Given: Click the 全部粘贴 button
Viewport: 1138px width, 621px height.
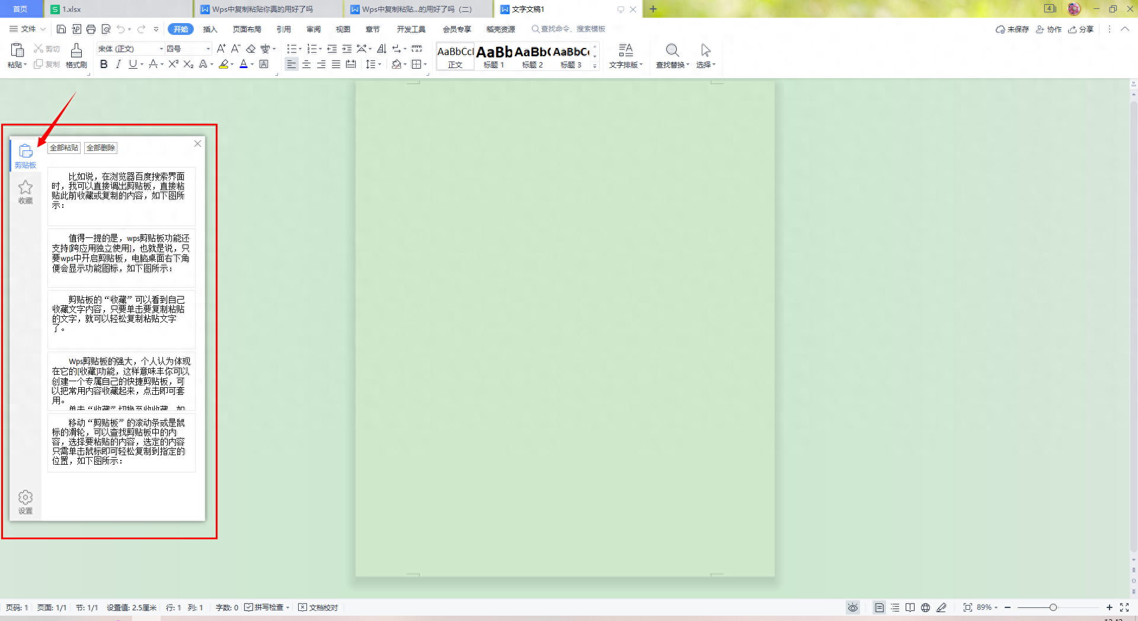Looking at the screenshot, I should (64, 148).
